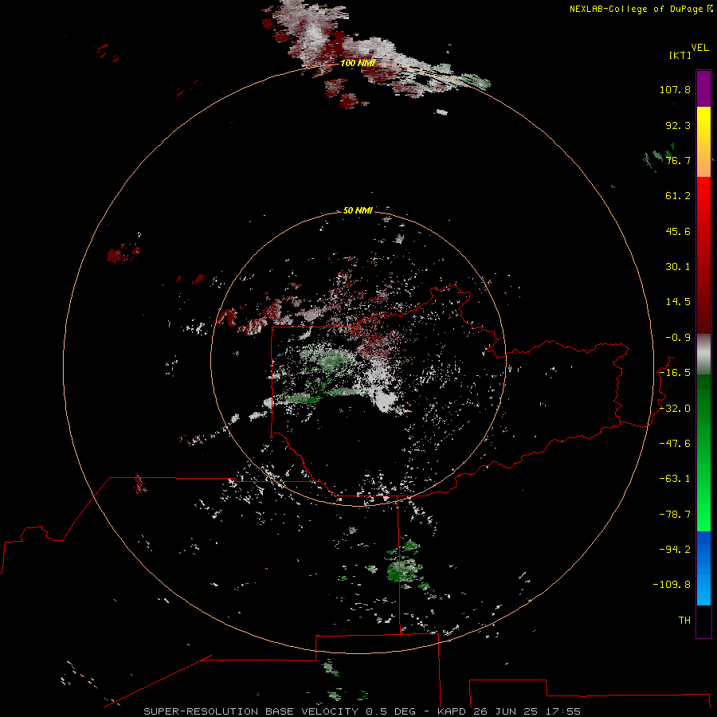Image resolution: width=717 pixels, height=717 pixels.
Task: Click the VEL legend title
Action: point(699,48)
